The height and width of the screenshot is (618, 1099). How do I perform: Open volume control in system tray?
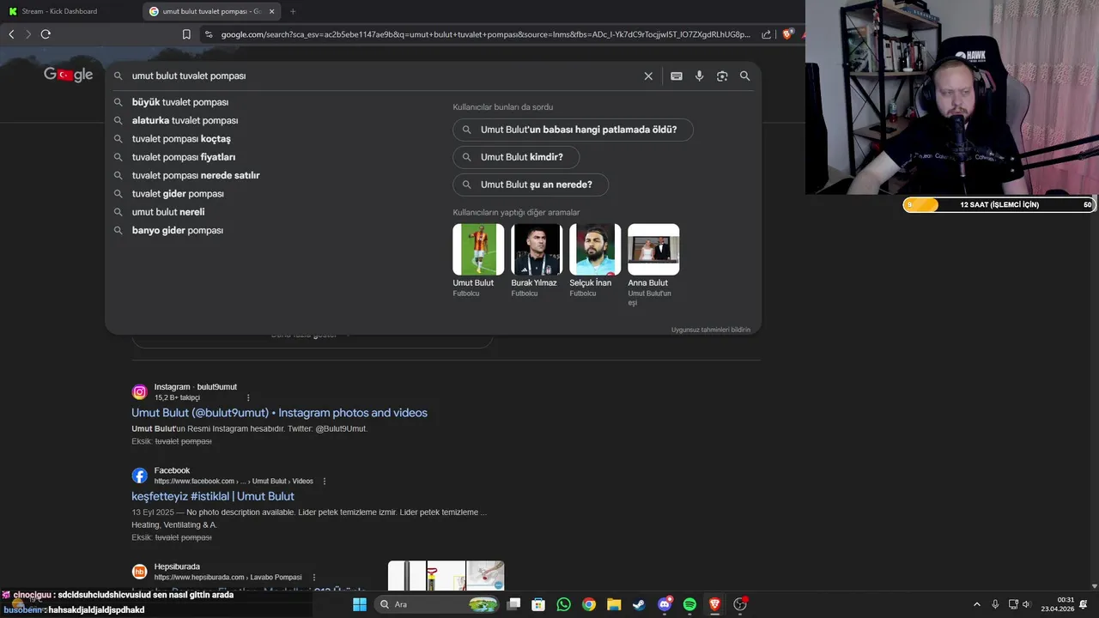[1026, 604]
